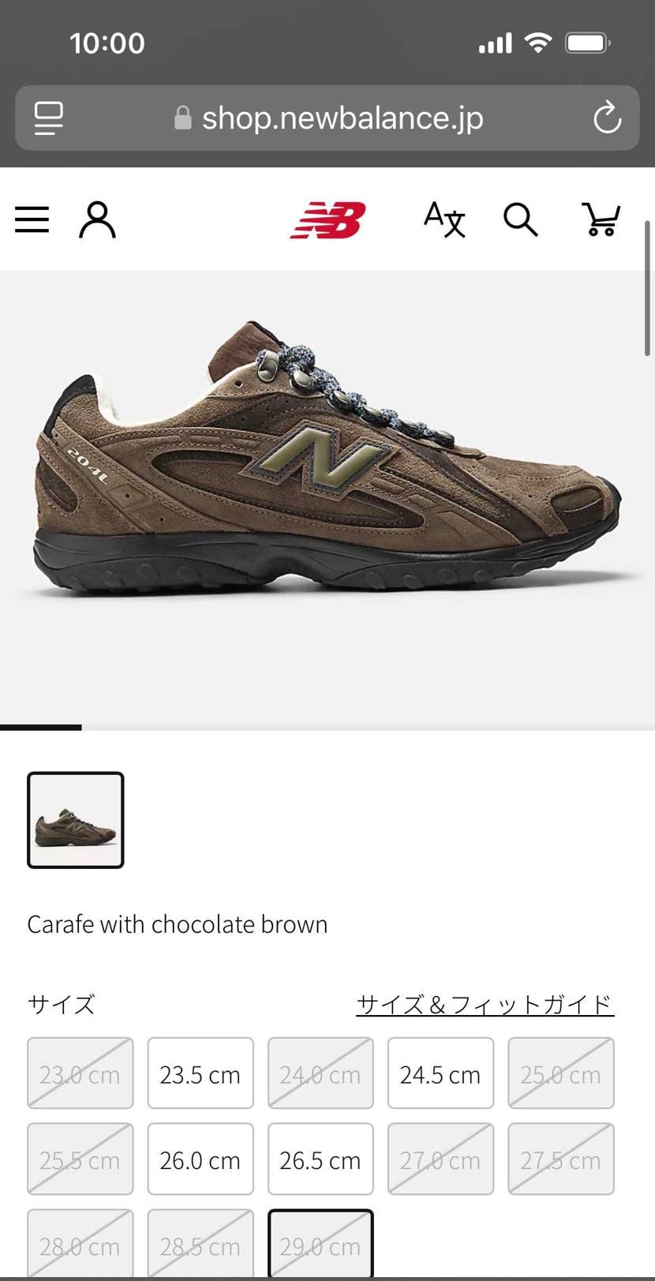Open the hamburger navigation menu
This screenshot has height=1281, width=655.
[32, 219]
